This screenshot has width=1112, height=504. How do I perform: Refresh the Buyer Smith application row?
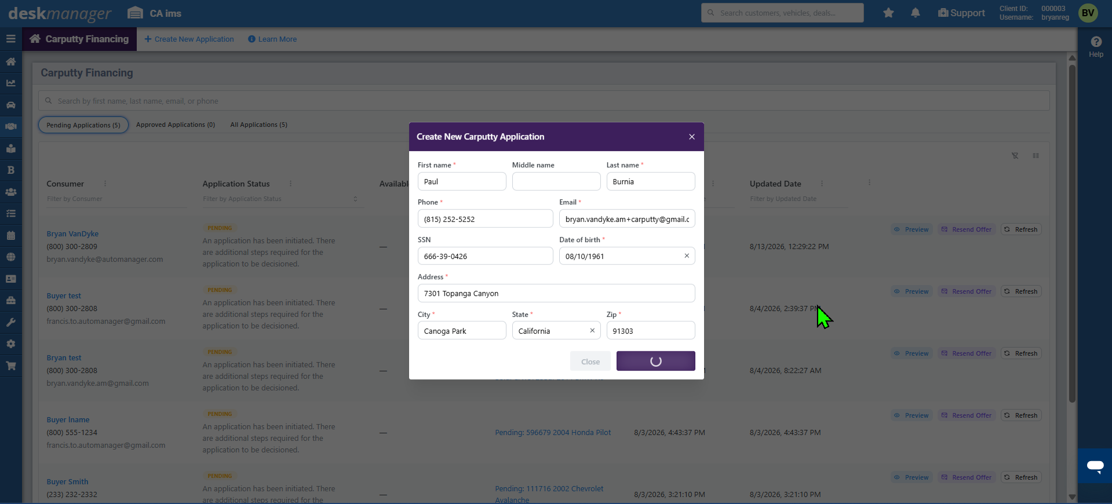point(1020,477)
